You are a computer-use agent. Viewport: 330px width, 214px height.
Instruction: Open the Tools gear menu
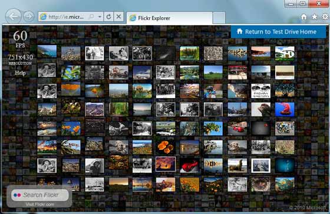(x=325, y=17)
